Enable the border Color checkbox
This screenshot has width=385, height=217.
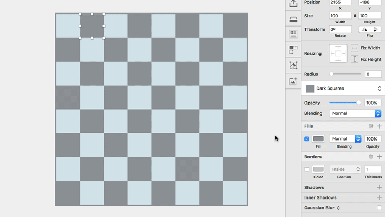point(307,169)
